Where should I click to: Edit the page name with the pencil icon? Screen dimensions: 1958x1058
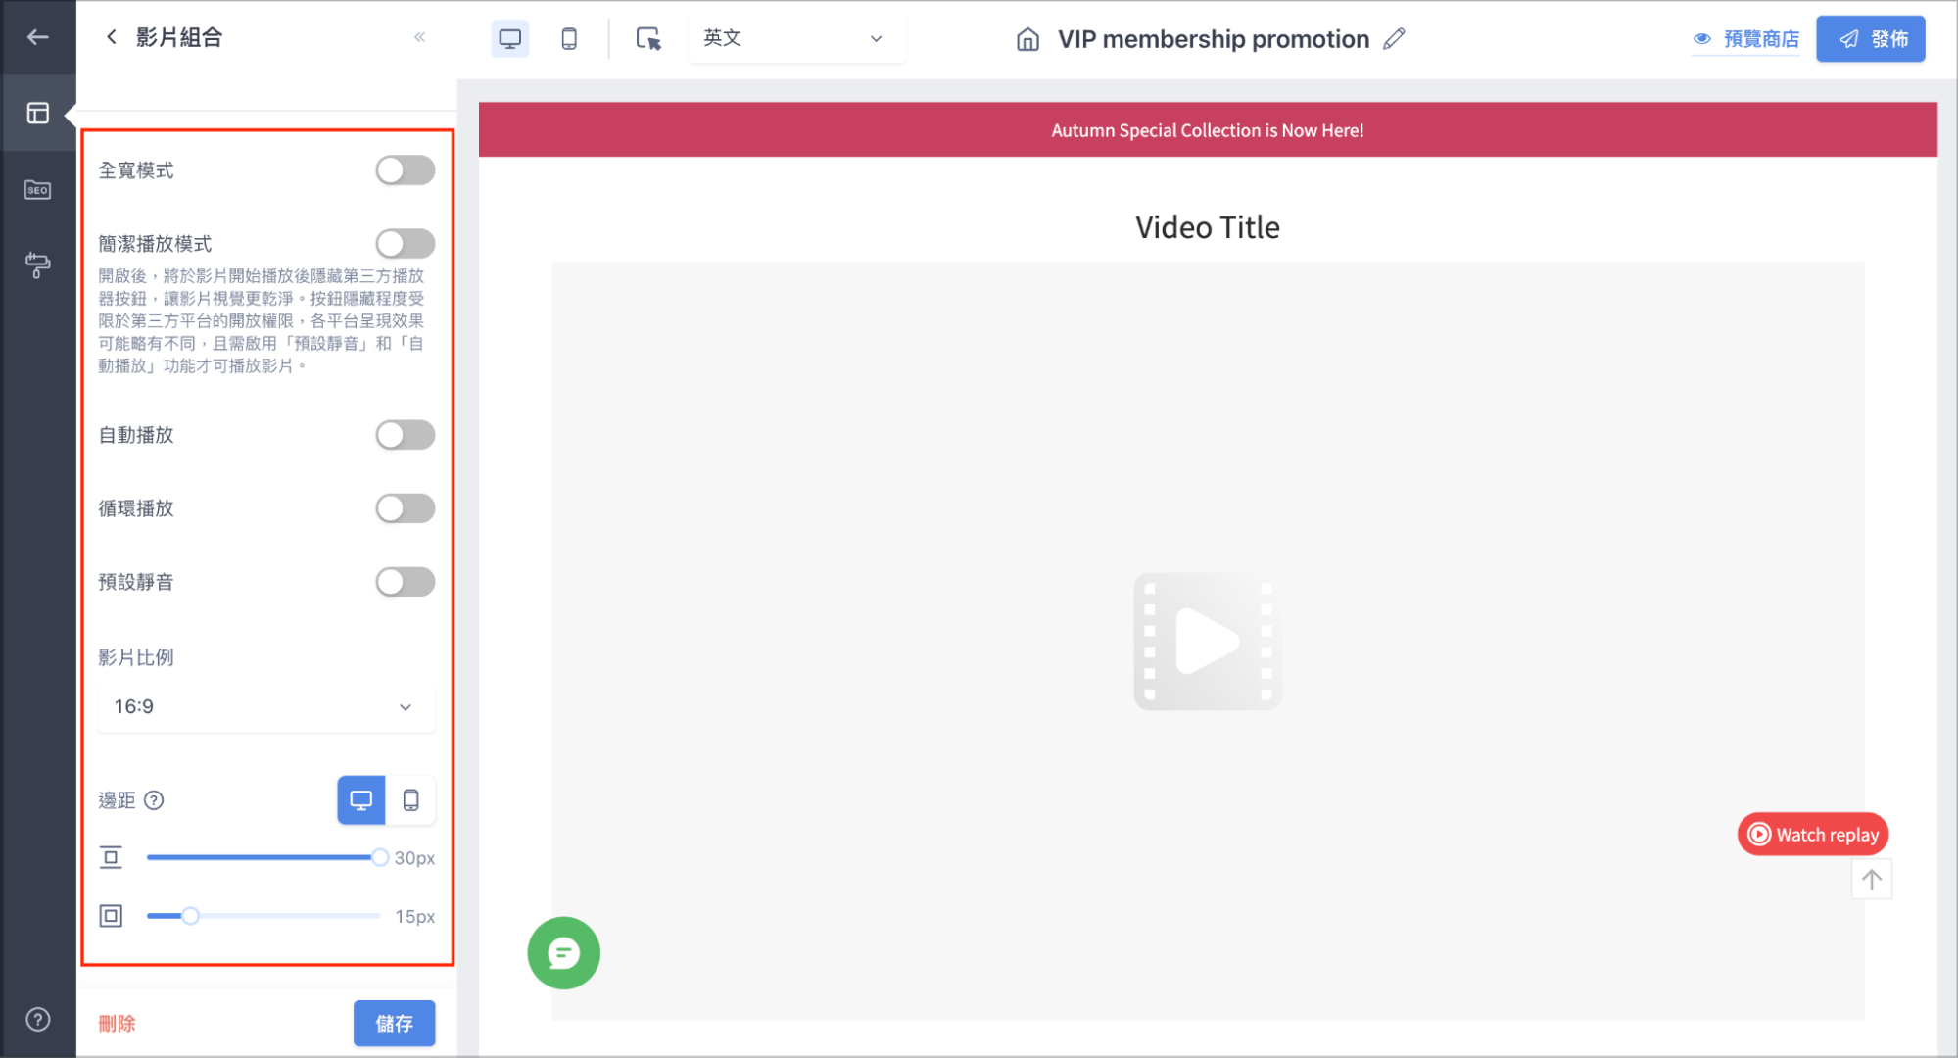pos(1394,39)
